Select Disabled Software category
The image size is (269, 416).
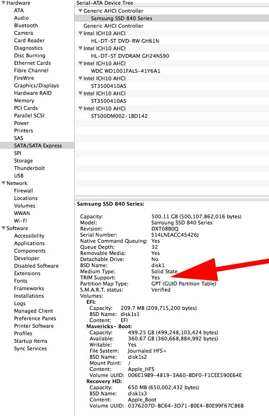click(x=36, y=266)
